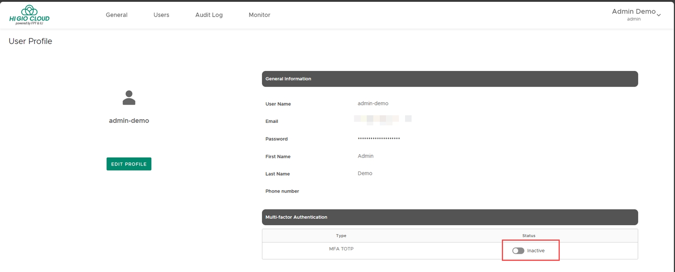The image size is (675, 272).
Task: Click the Type column header
Action: tap(341, 236)
